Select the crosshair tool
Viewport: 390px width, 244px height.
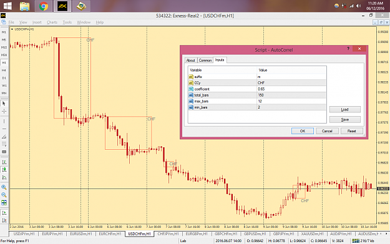click(x=4, y=111)
